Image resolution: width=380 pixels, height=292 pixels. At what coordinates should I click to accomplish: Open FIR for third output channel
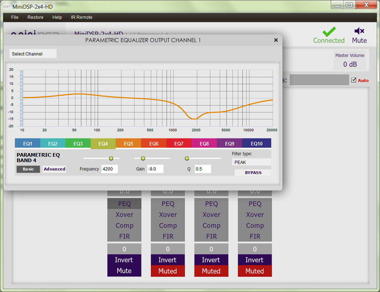(x=211, y=236)
